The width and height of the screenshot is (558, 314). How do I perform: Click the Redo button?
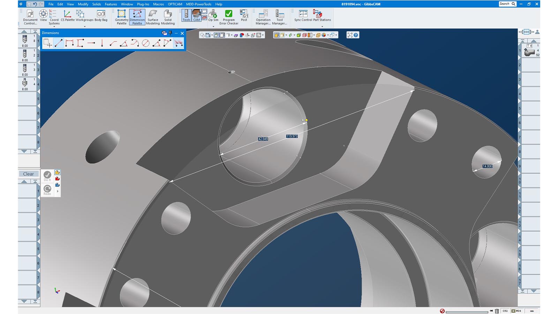coord(47,190)
